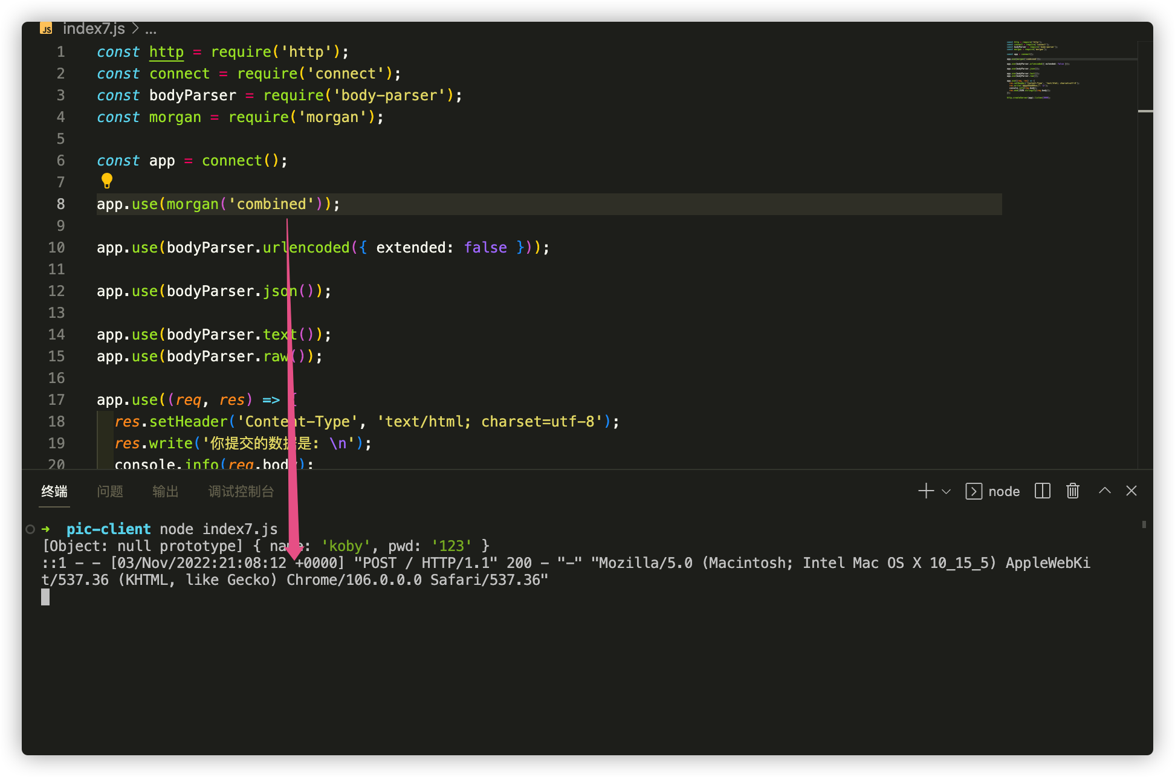Click line number 17 in gutter
This screenshot has width=1175, height=777.
click(56, 400)
